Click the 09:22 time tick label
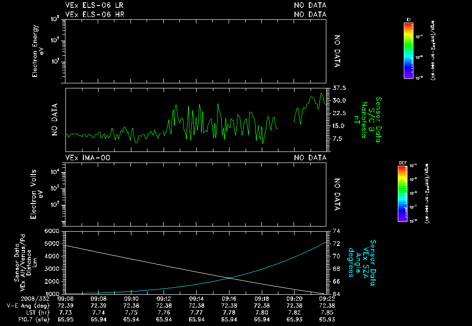Screen dimensions: 472x326 pos(327,299)
